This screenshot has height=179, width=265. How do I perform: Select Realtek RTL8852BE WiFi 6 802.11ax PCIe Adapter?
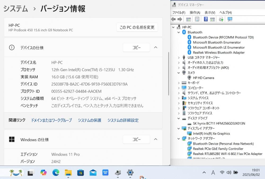pos(228,154)
